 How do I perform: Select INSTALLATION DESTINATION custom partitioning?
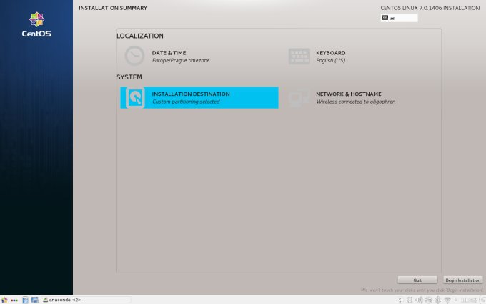pyautogui.click(x=199, y=98)
